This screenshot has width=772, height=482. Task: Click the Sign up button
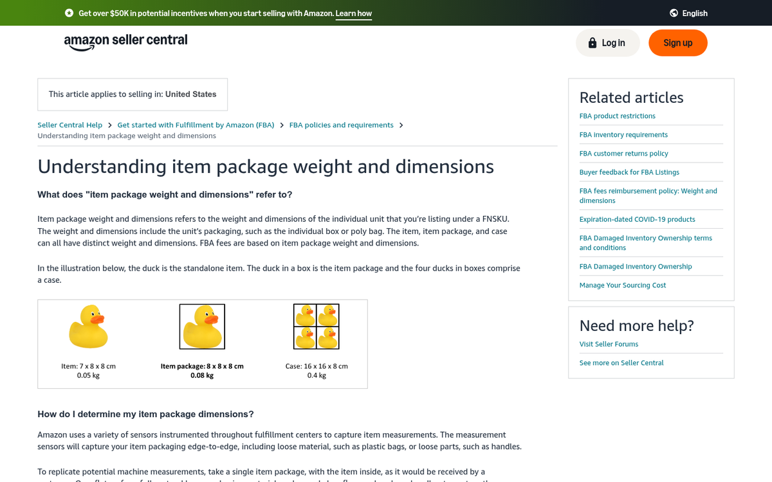coord(677,42)
